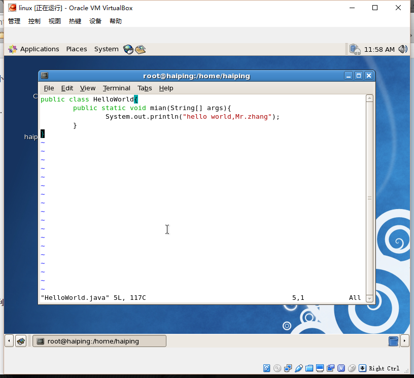Image resolution: width=414 pixels, height=378 pixels.
Task: Open the Places menu in the panel
Action: tap(77, 49)
